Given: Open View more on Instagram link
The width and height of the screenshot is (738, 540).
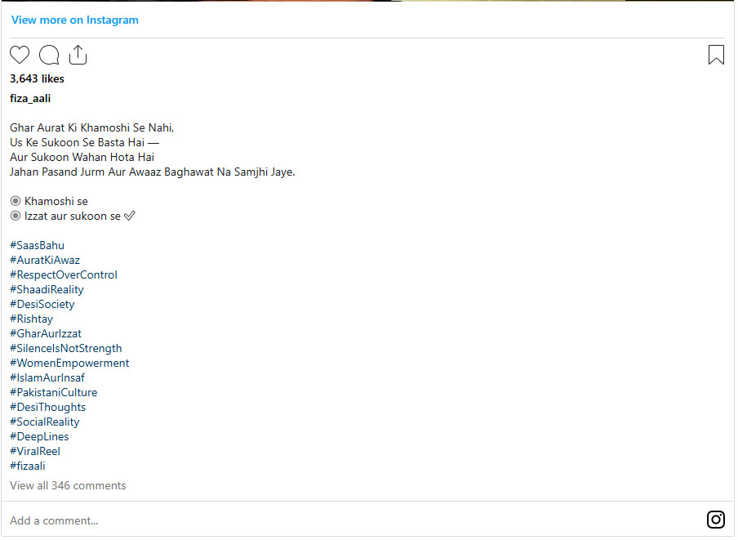Looking at the screenshot, I should click(75, 20).
